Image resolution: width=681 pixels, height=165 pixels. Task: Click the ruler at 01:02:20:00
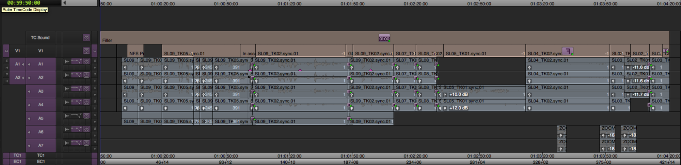416,4
